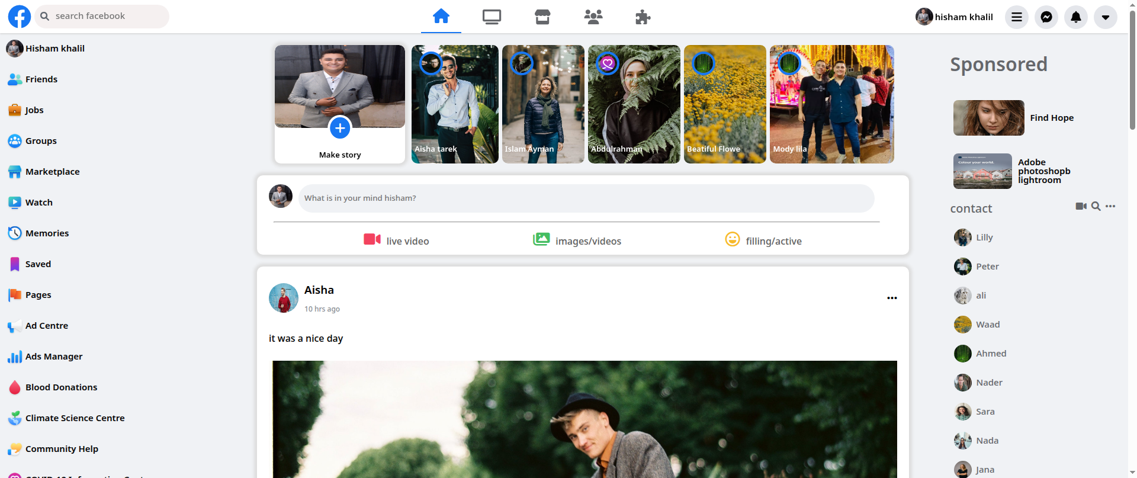Viewport: 1137px width, 478px height.
Task: View the Beatiful Flowe story
Action: (725, 104)
